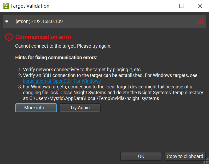Viewport: 209px width, 164px height.
Task: Click the 'Cannot connect to the target' message
Action: [63, 46]
